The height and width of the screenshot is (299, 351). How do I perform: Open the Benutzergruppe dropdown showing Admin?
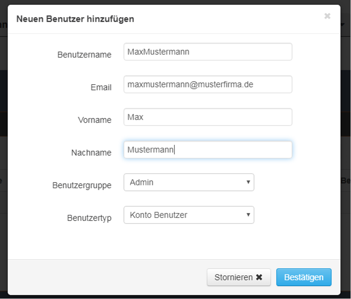tap(189, 182)
